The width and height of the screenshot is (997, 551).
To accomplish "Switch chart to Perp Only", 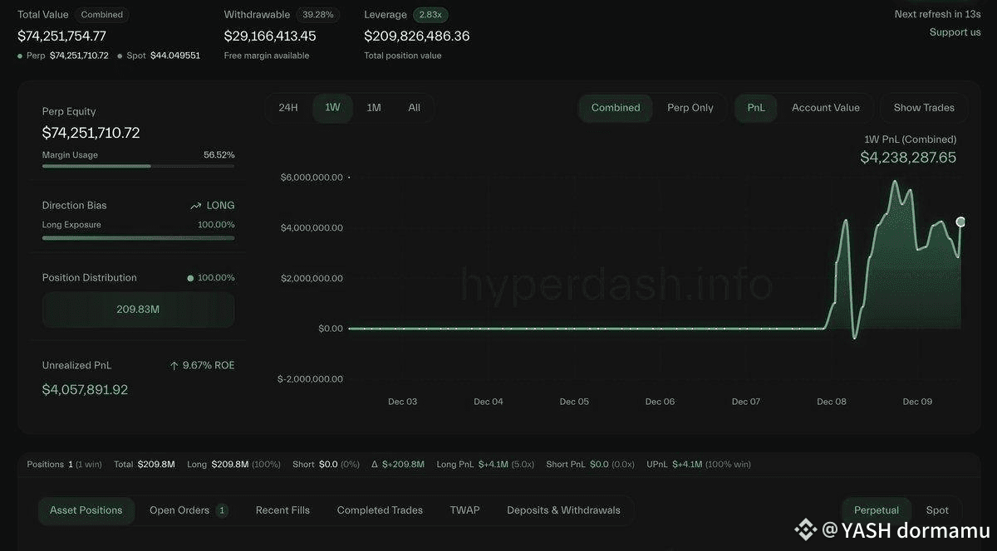I will pyautogui.click(x=690, y=108).
